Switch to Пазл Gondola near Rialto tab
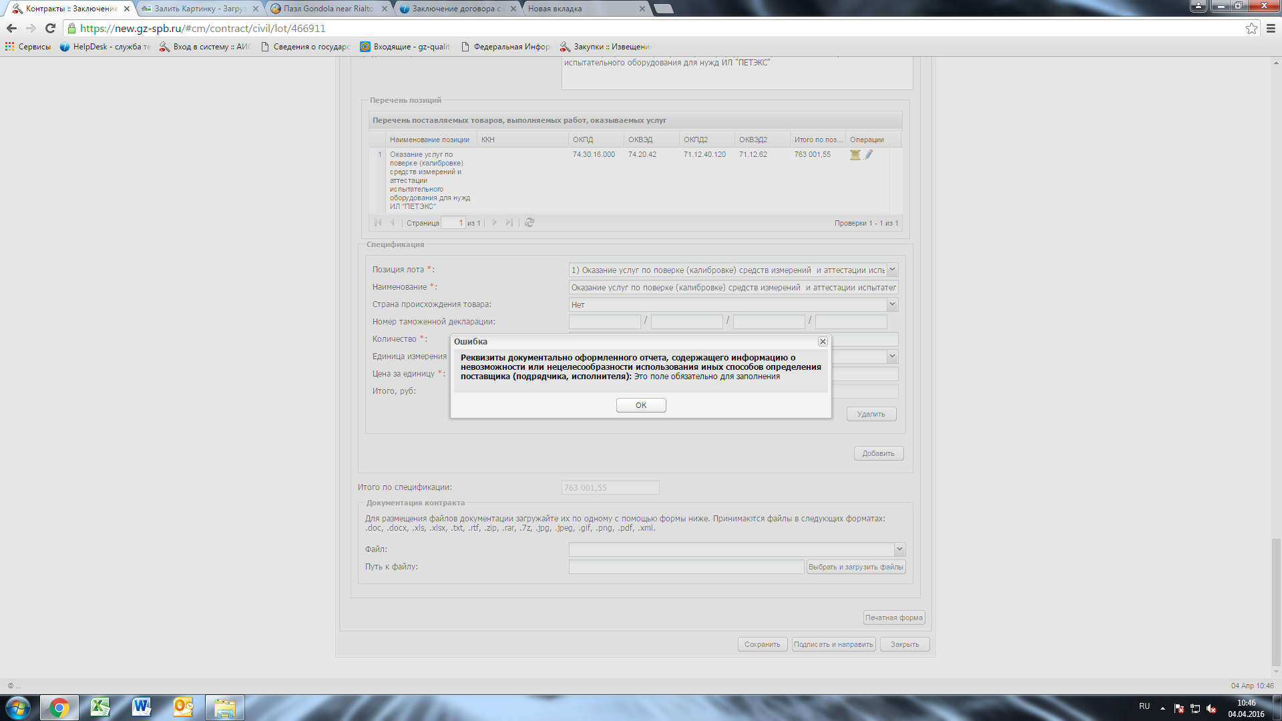The width and height of the screenshot is (1282, 721). [x=327, y=9]
